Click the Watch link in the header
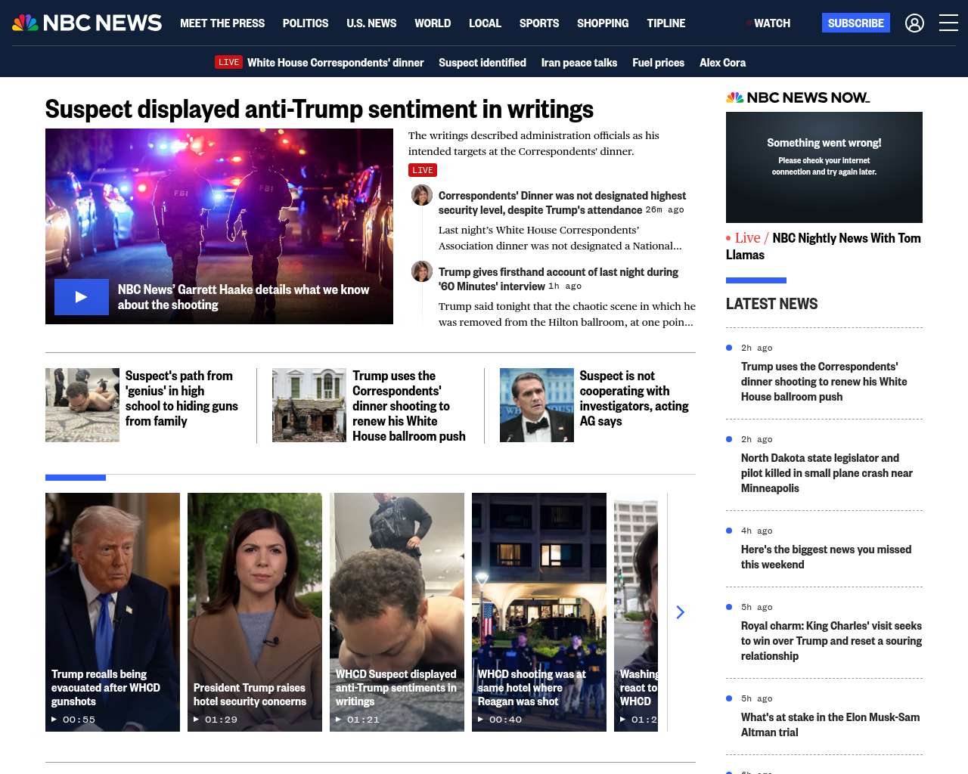The height and width of the screenshot is (774, 968). coord(771,23)
